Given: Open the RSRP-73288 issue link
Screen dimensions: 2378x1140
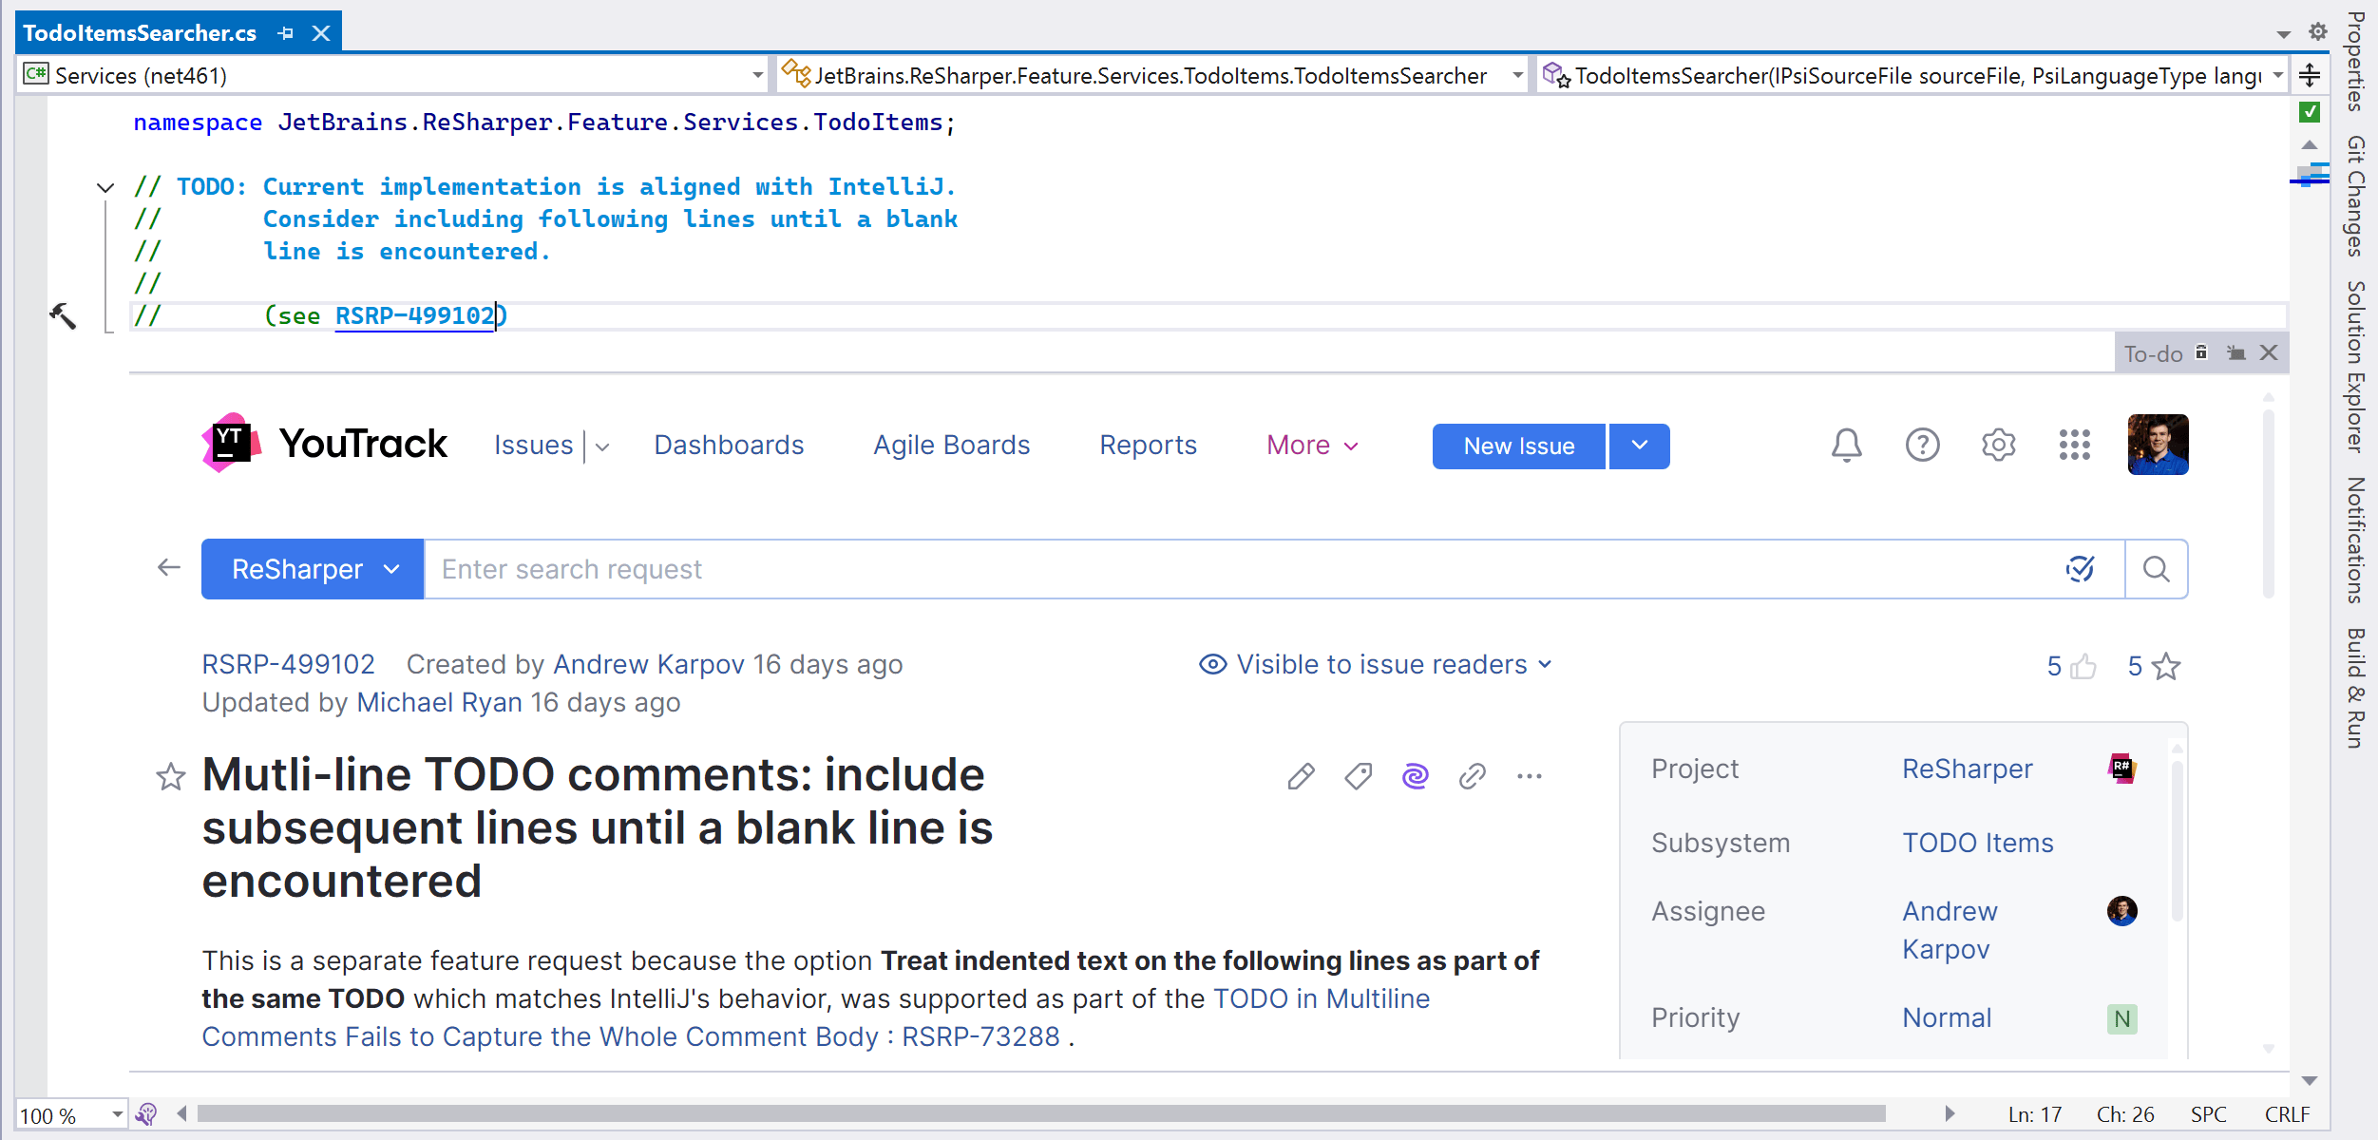Looking at the screenshot, I should point(980,1036).
